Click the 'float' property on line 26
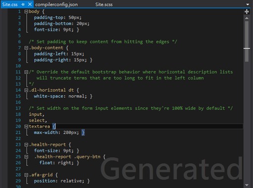The image size is (253, 188). pos(46,163)
